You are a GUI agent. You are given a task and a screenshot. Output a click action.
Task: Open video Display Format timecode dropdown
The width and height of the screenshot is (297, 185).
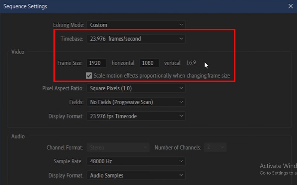pyautogui.click(x=136, y=116)
